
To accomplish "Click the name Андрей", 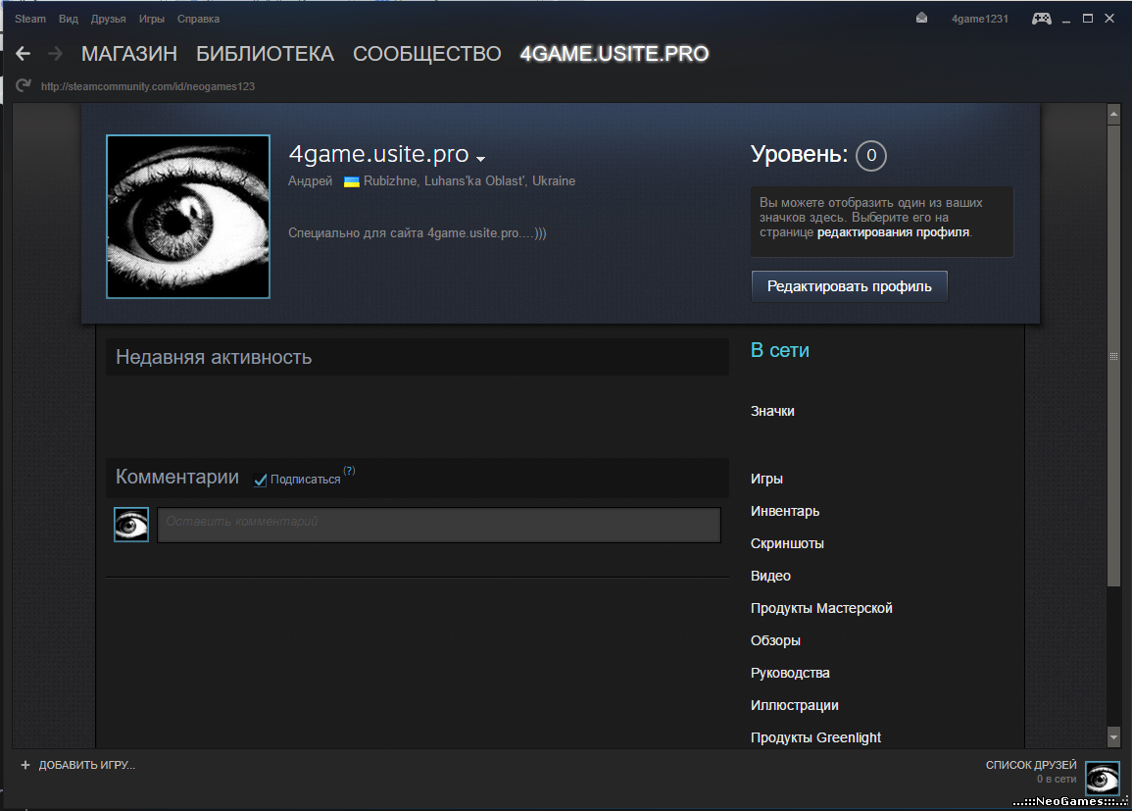I will (x=311, y=181).
